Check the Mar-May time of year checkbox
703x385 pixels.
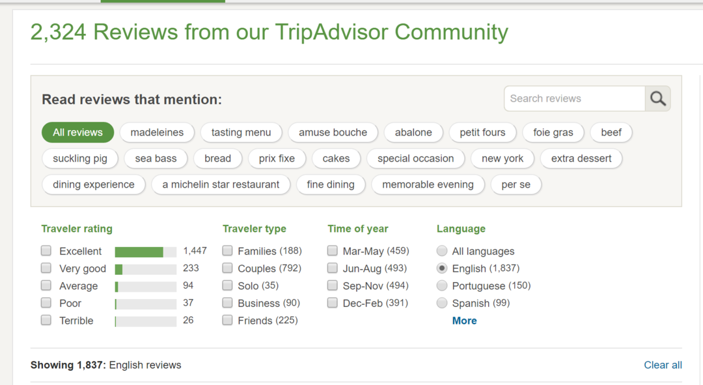coord(332,250)
